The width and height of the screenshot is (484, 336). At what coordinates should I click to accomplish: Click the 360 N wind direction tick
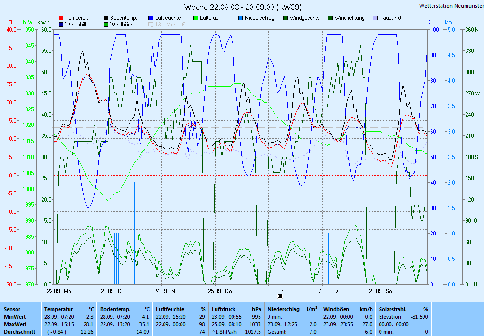(x=472, y=30)
